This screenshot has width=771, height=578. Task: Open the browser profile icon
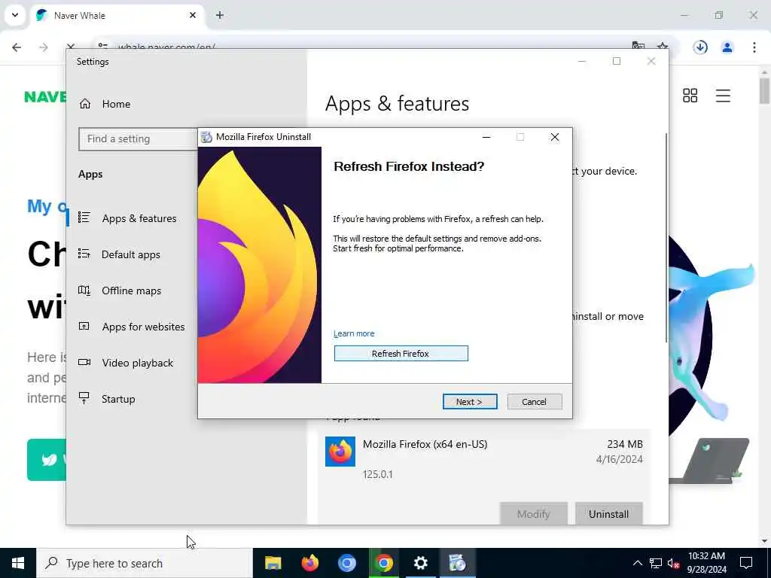pos(727,47)
